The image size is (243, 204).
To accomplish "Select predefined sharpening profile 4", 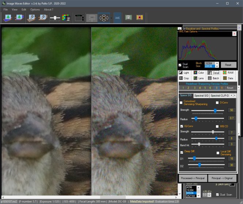I will (200, 88).
